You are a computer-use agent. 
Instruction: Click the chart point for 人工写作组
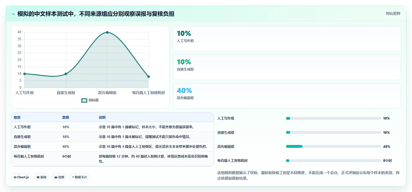pos(24,74)
